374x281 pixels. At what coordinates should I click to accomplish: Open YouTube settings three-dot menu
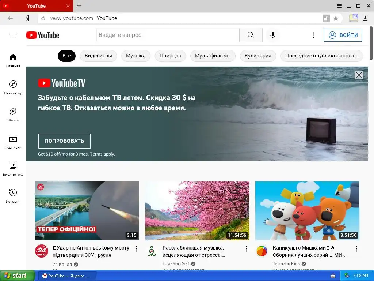pyautogui.click(x=313, y=35)
